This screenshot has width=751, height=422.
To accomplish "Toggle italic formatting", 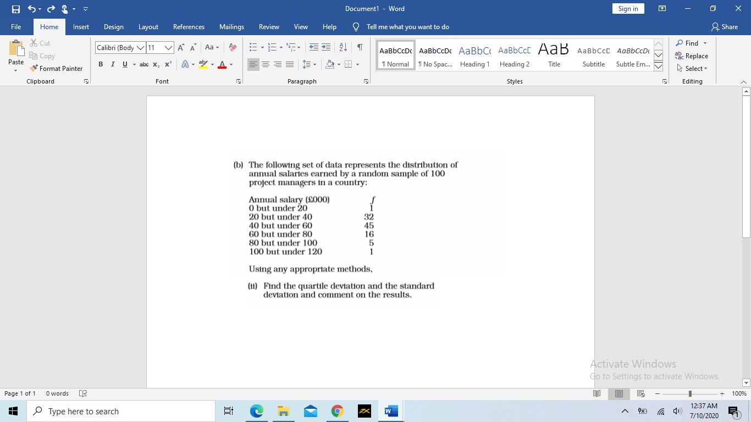I will coord(113,64).
